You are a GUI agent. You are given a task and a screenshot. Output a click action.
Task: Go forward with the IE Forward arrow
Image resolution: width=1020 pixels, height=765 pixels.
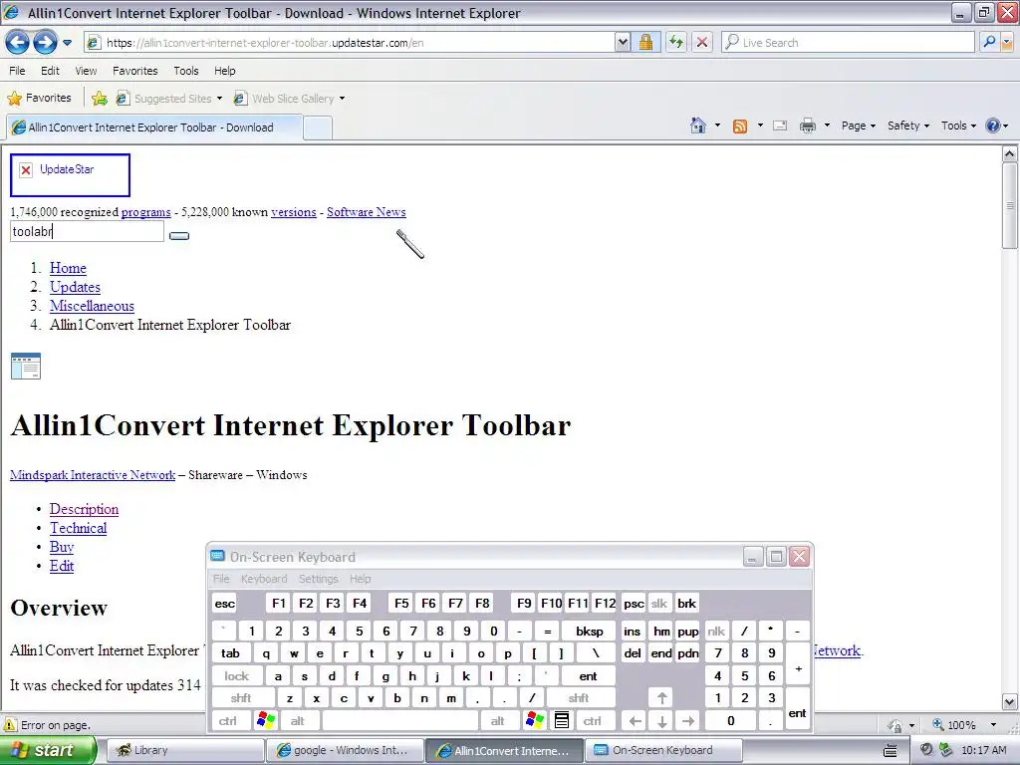pos(45,43)
